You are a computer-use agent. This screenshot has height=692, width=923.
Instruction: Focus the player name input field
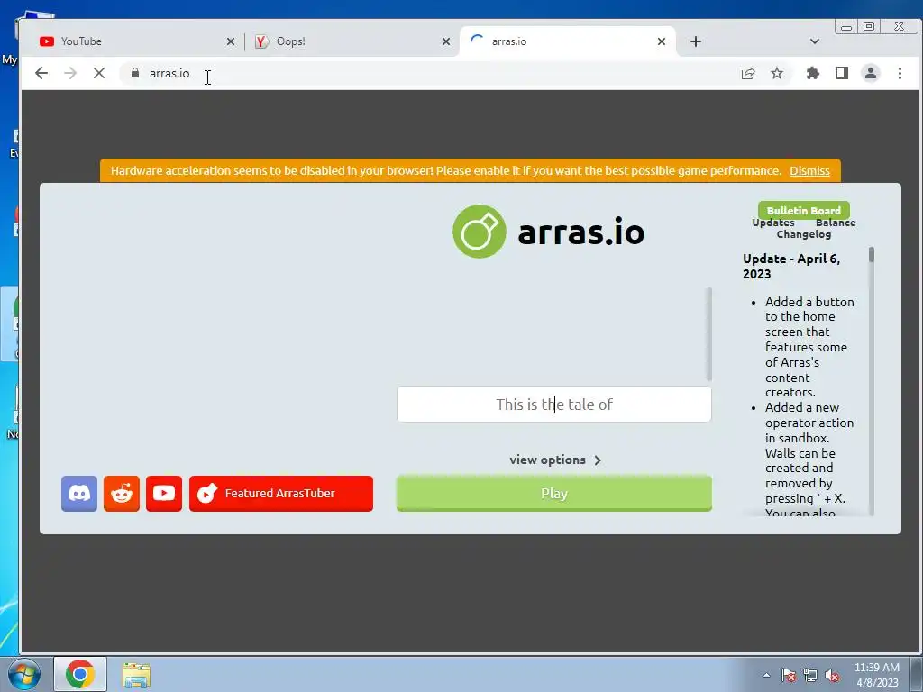point(554,405)
